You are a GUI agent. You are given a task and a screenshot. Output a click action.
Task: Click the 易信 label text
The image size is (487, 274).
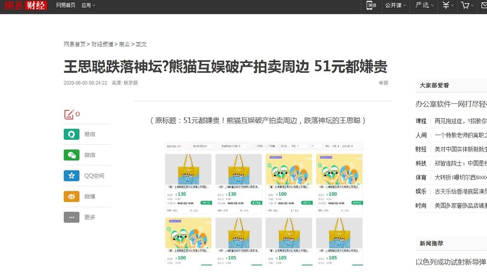pyautogui.click(x=90, y=134)
